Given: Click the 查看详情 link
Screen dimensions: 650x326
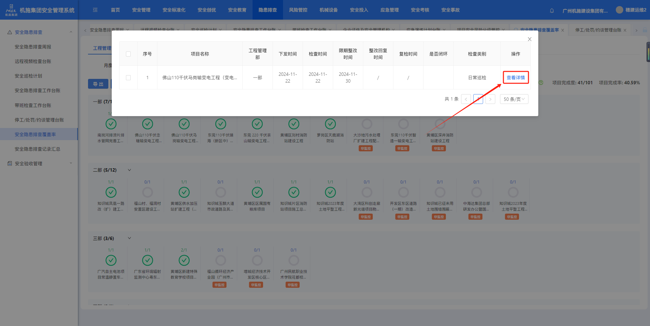Looking at the screenshot, I should [515, 78].
